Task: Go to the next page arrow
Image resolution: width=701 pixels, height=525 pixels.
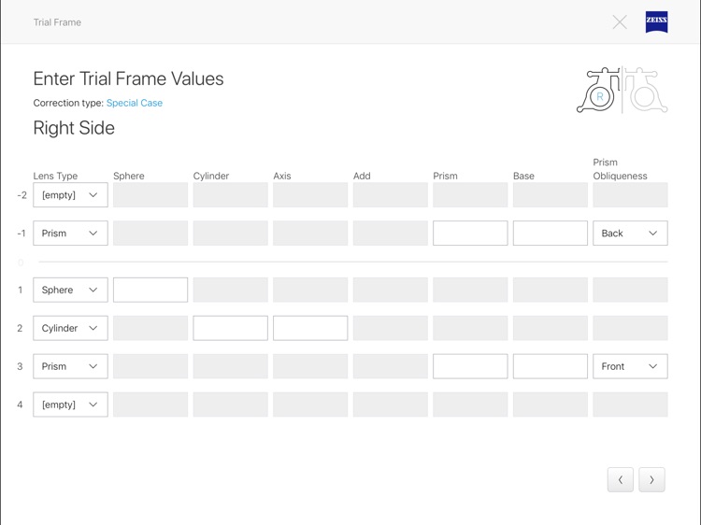Action: (x=651, y=479)
